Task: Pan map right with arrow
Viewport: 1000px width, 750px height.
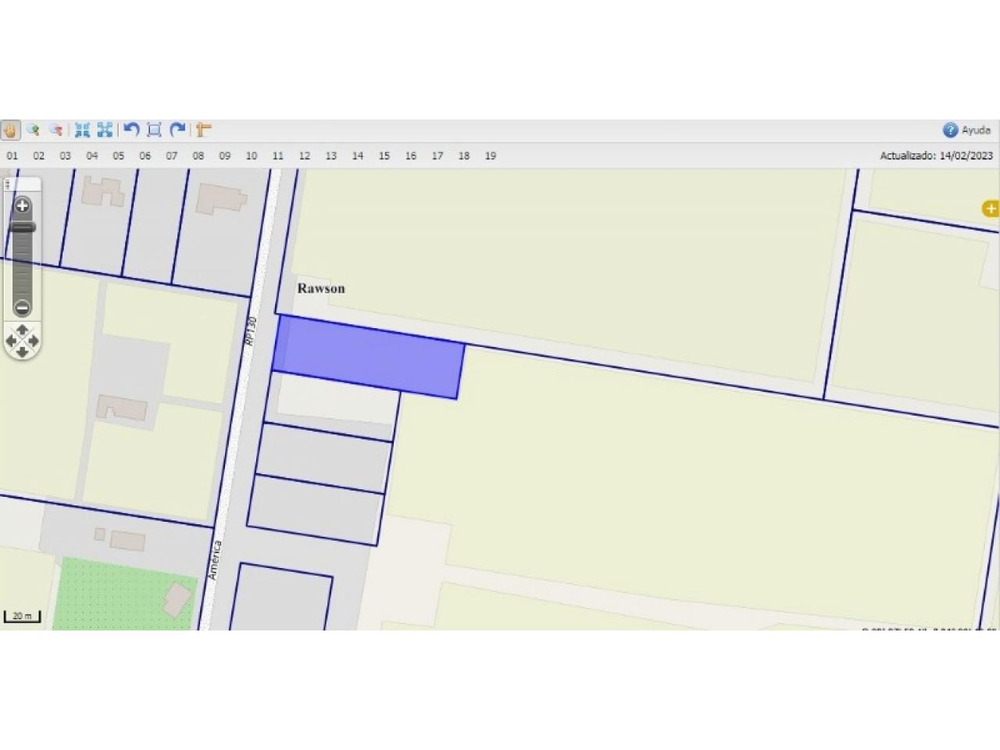Action: coord(34,341)
